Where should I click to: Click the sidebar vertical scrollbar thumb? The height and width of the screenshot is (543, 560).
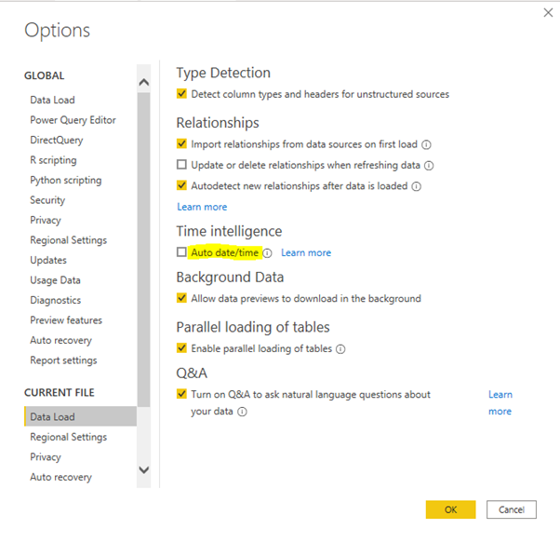[x=143, y=250]
